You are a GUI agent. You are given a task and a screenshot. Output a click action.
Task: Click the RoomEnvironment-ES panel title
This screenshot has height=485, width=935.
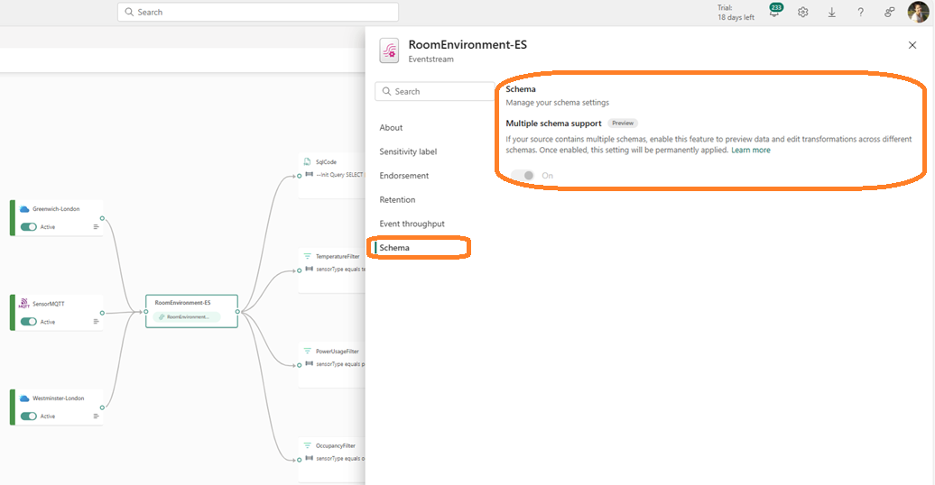click(467, 45)
